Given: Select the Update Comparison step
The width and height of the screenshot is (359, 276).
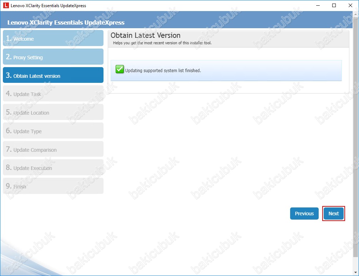Looking at the screenshot, I should click(x=53, y=149).
